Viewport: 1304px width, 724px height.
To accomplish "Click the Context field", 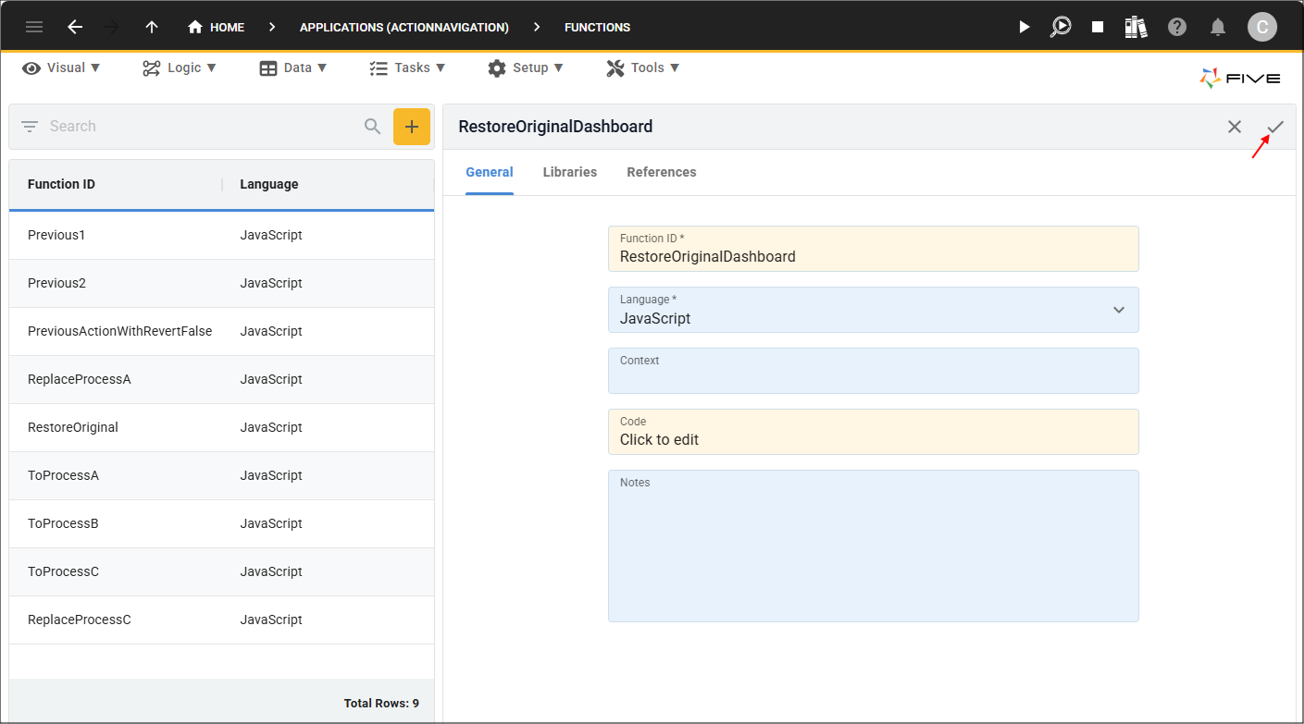I will [x=874, y=371].
